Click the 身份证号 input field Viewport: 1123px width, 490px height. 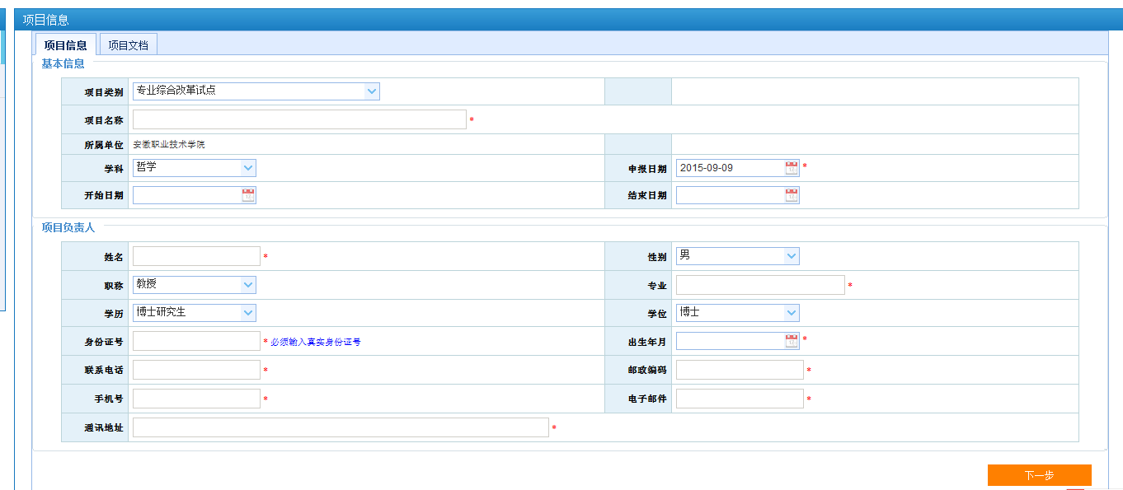(196, 341)
